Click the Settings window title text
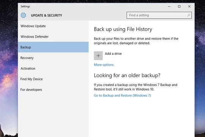The height and width of the screenshot is (137, 205). (x=25, y=6)
